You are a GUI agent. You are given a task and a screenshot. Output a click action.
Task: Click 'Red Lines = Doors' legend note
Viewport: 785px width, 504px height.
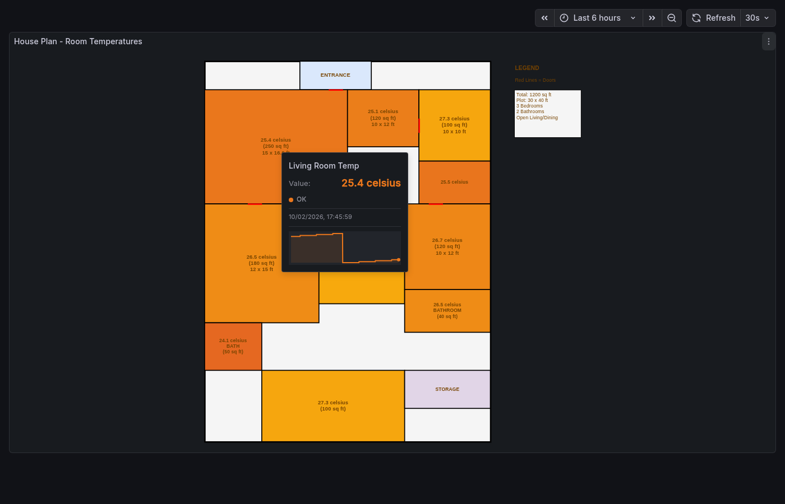[535, 80]
